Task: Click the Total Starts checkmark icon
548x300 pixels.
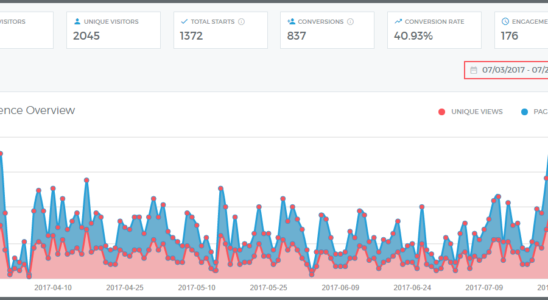Action: (x=184, y=21)
